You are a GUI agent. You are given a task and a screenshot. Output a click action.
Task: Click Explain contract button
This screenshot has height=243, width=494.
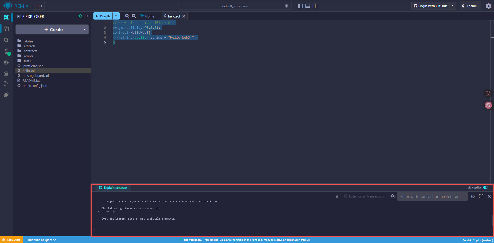coord(113,188)
